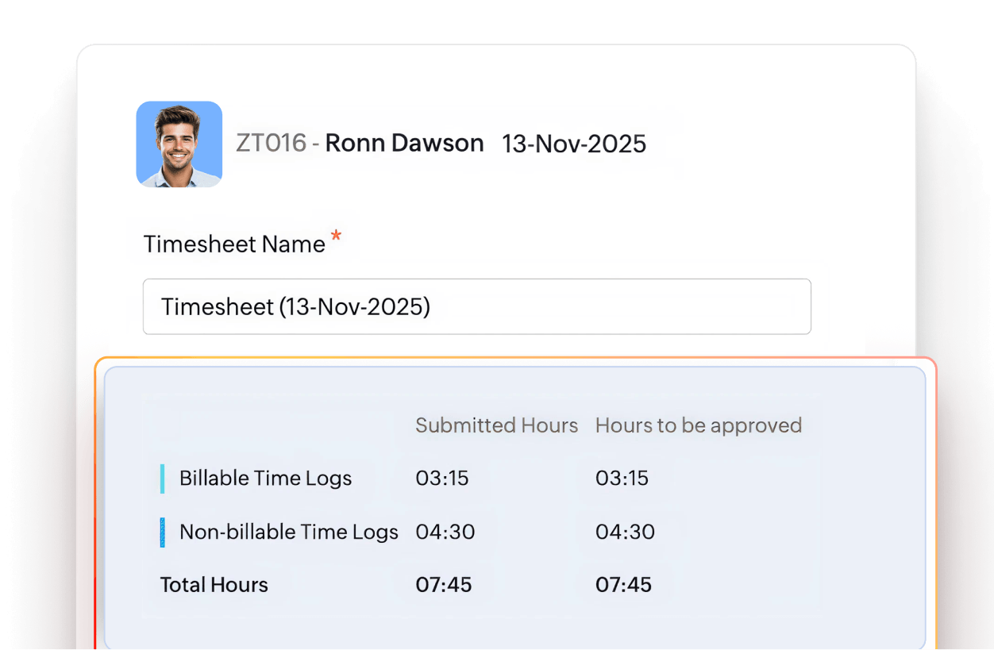Select the Non-billable Time Logs row label
Viewport: 994px width, 650px height.
tap(288, 532)
